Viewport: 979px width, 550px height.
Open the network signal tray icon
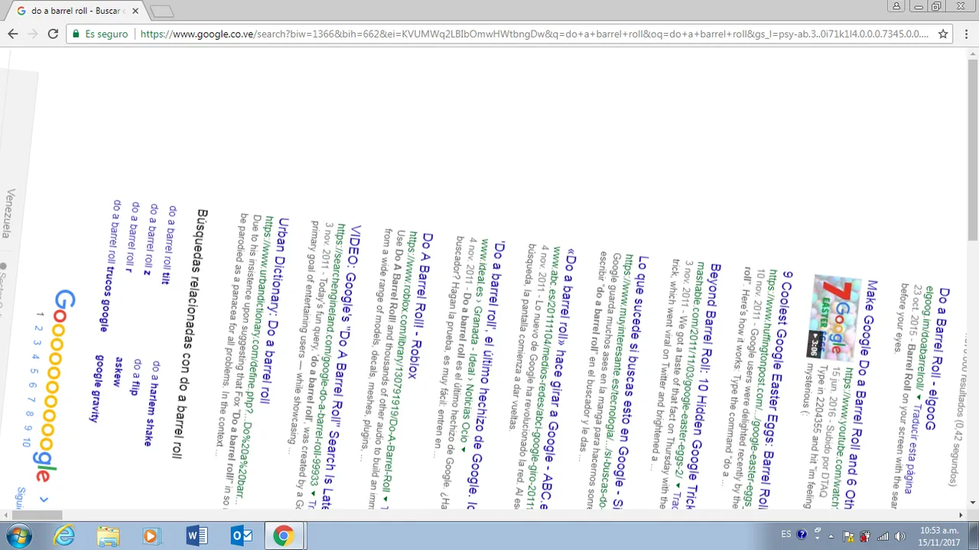tap(883, 536)
